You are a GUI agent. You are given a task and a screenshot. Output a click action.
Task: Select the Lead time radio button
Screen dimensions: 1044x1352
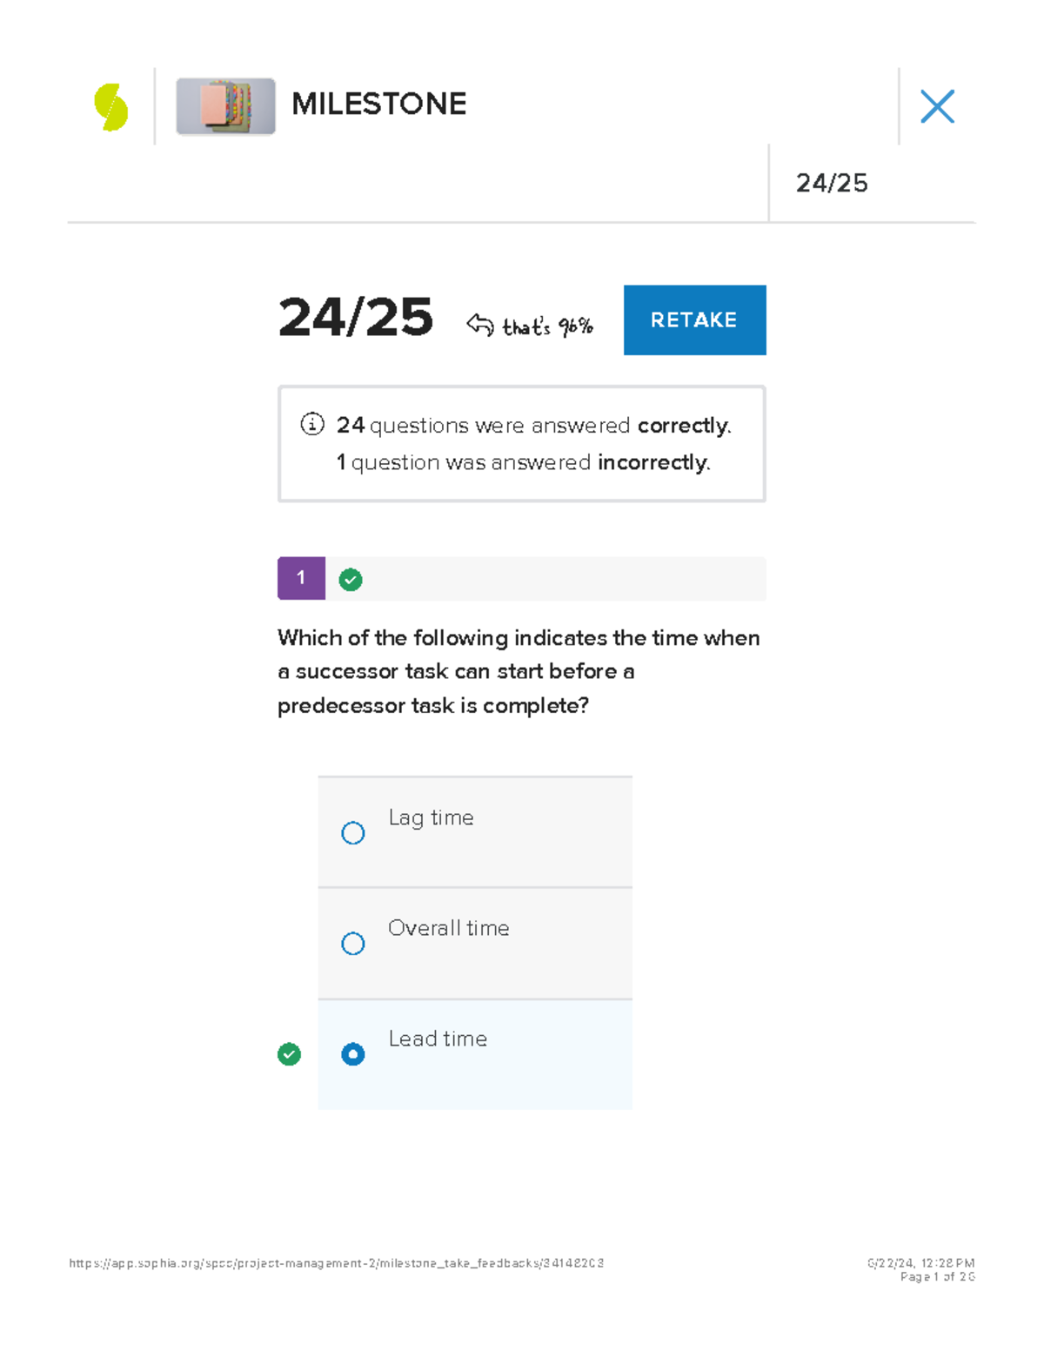pyautogui.click(x=352, y=1053)
